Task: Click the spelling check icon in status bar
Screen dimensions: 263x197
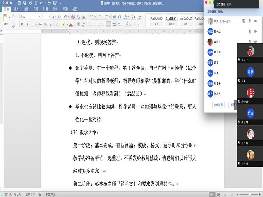Action: coord(40,194)
